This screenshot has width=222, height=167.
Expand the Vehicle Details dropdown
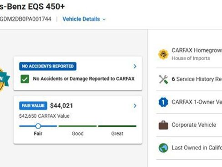coord(84,19)
